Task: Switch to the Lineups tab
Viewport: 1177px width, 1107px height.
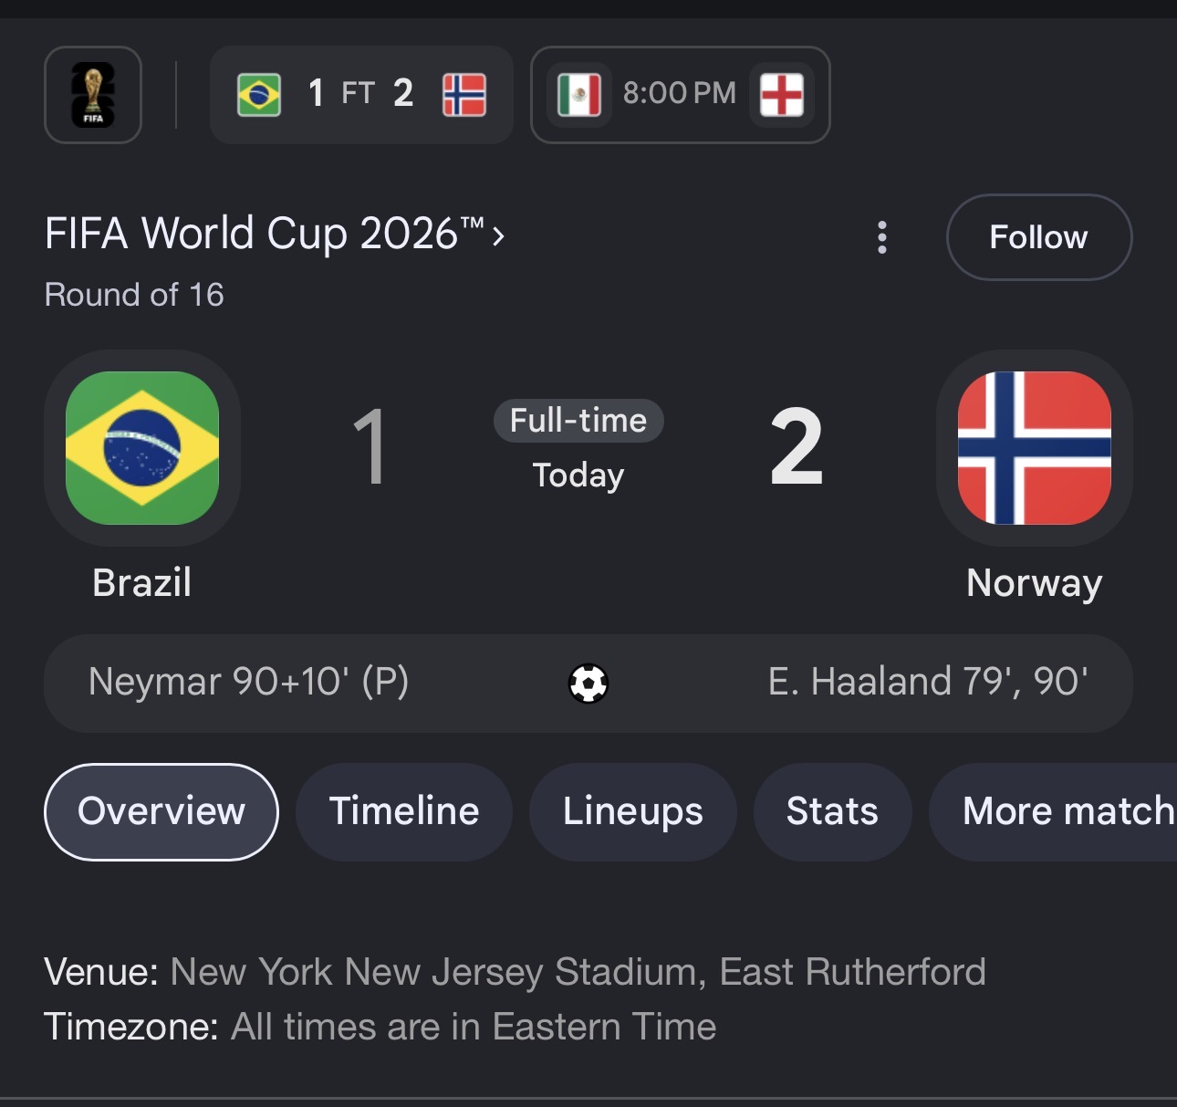Action: [x=633, y=811]
